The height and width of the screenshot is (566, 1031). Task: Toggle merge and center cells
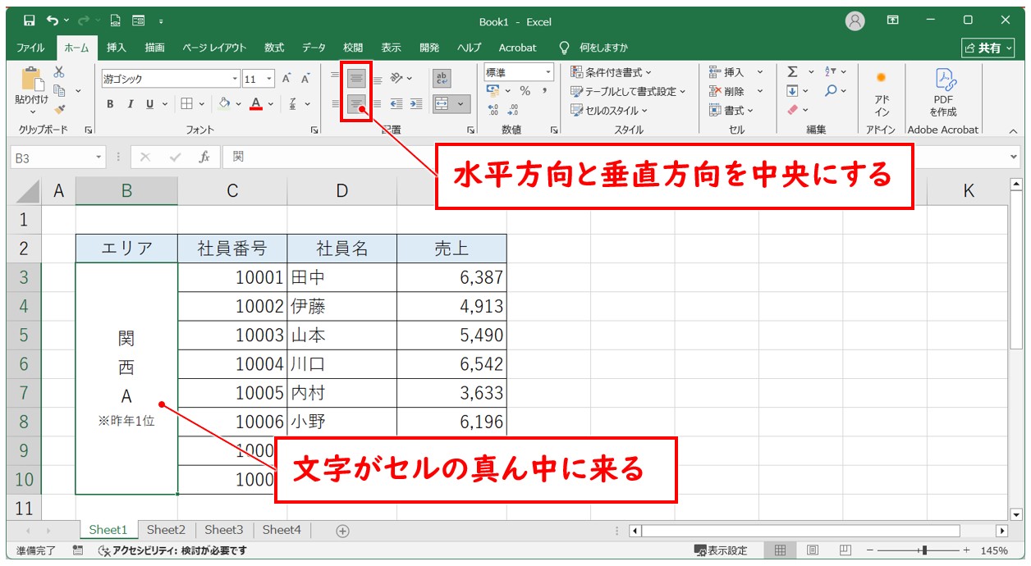tap(442, 104)
